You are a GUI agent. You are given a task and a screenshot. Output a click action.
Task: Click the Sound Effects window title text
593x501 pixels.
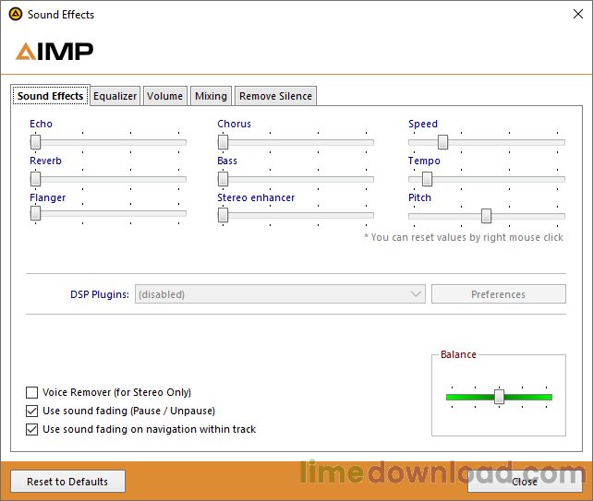point(61,15)
